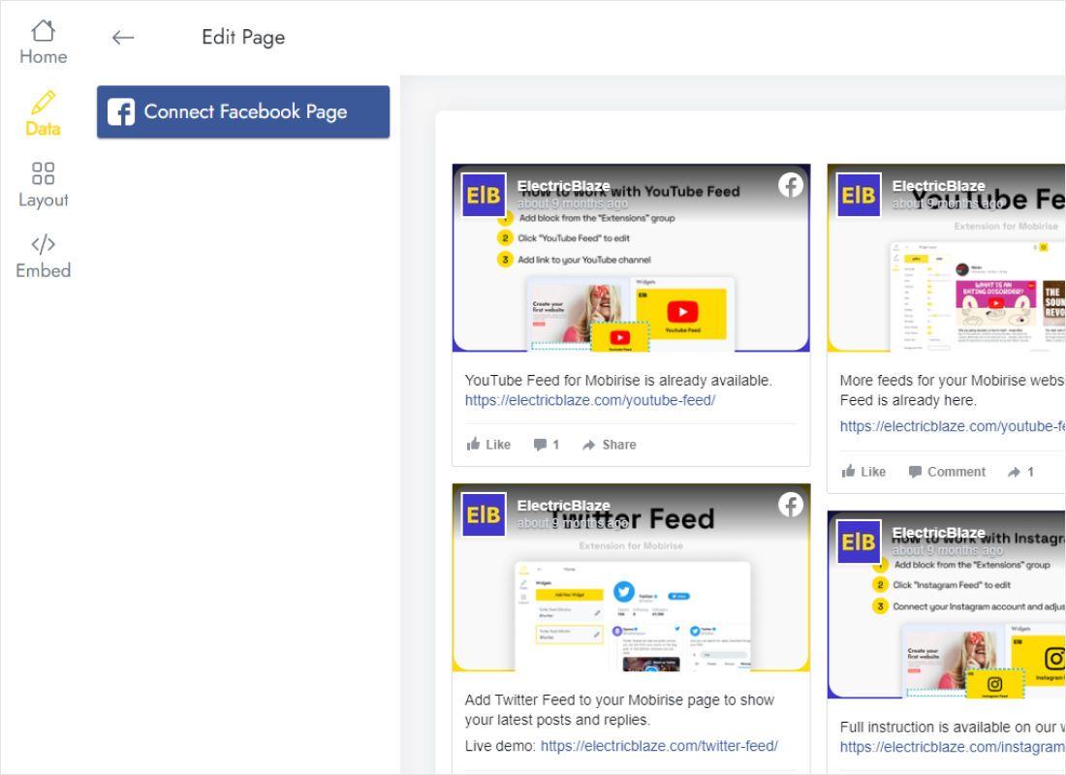Click ElB avatar on Instagram how-to post

[x=859, y=542]
